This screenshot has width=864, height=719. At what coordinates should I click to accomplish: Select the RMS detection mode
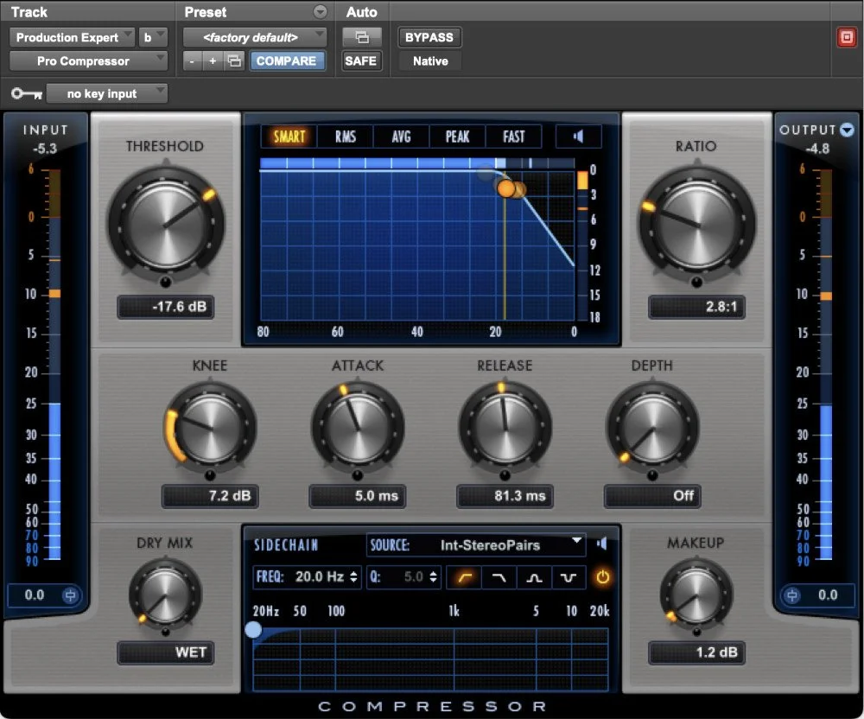coord(346,136)
